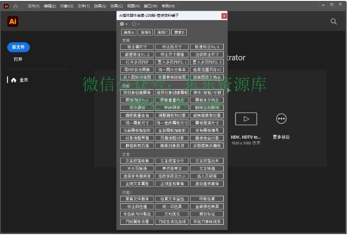Switch to 面板B tab
Image resolution: width=349 pixels, height=235 pixels.
[x=145, y=32]
